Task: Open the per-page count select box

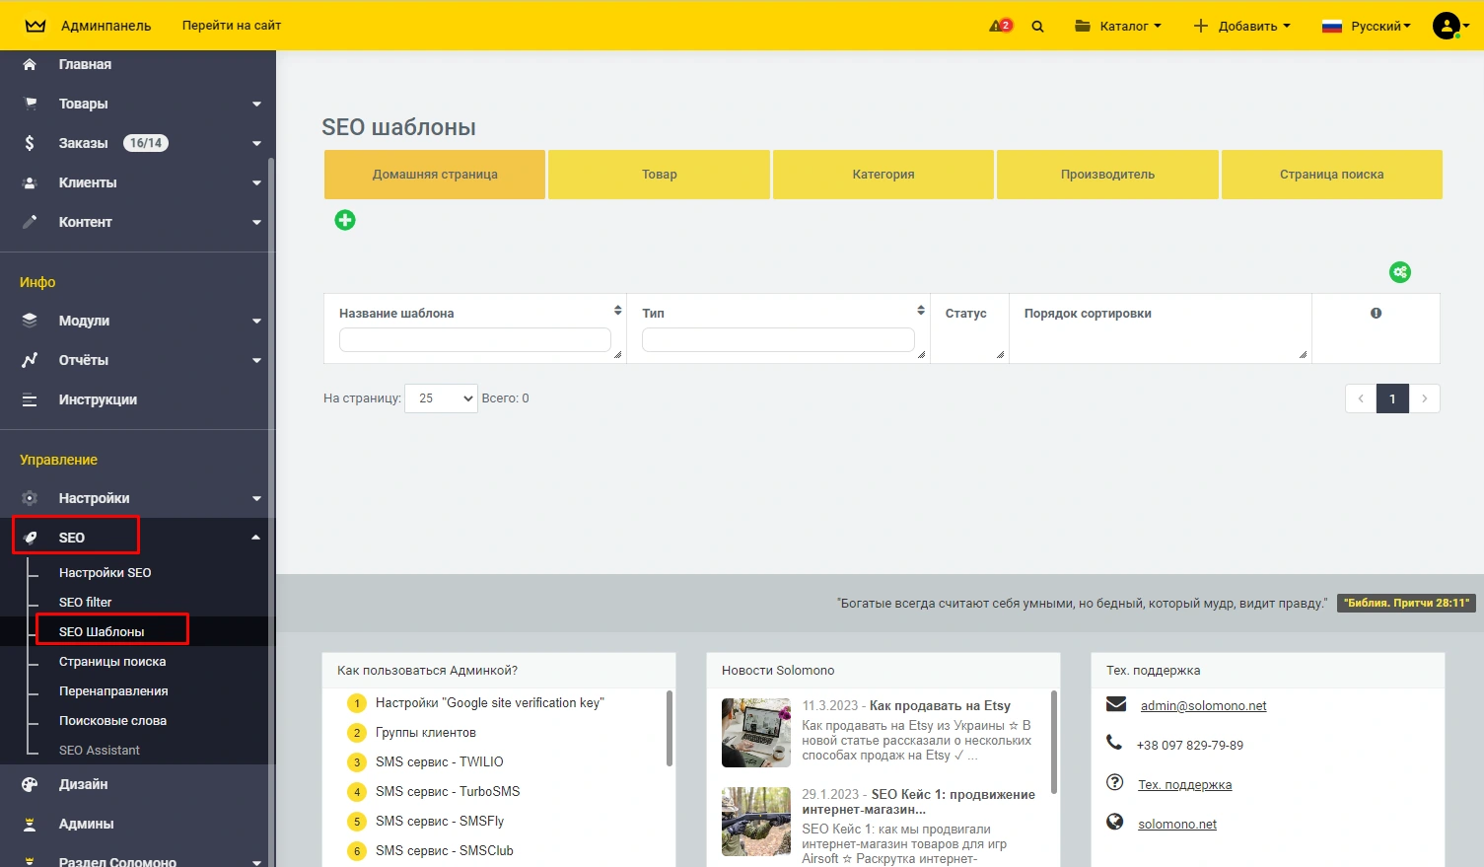Action: point(441,398)
